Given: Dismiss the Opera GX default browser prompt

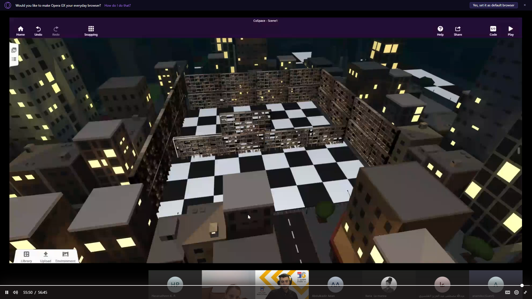Looking at the screenshot, I should pyautogui.click(x=525, y=5).
